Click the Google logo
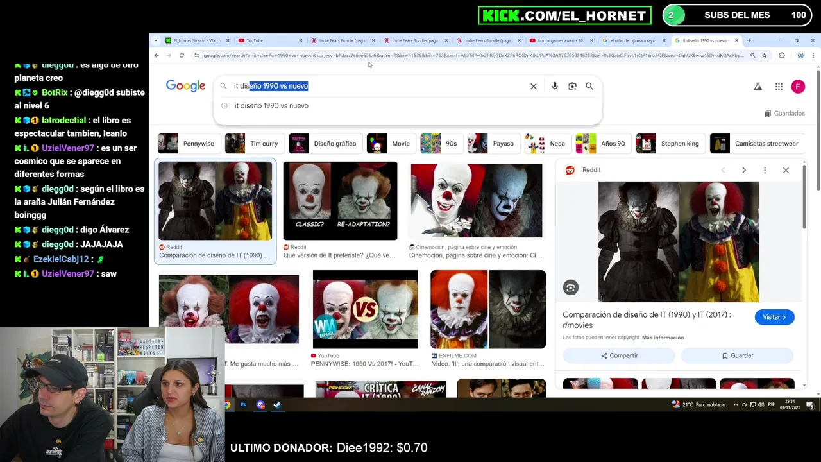 (185, 86)
